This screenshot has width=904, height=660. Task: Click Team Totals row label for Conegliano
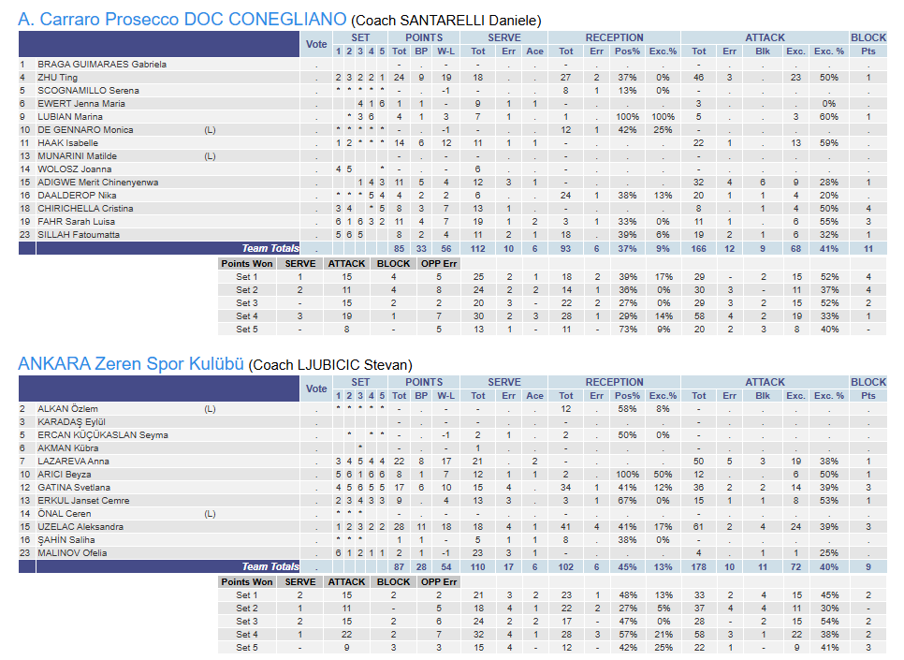[270, 248]
